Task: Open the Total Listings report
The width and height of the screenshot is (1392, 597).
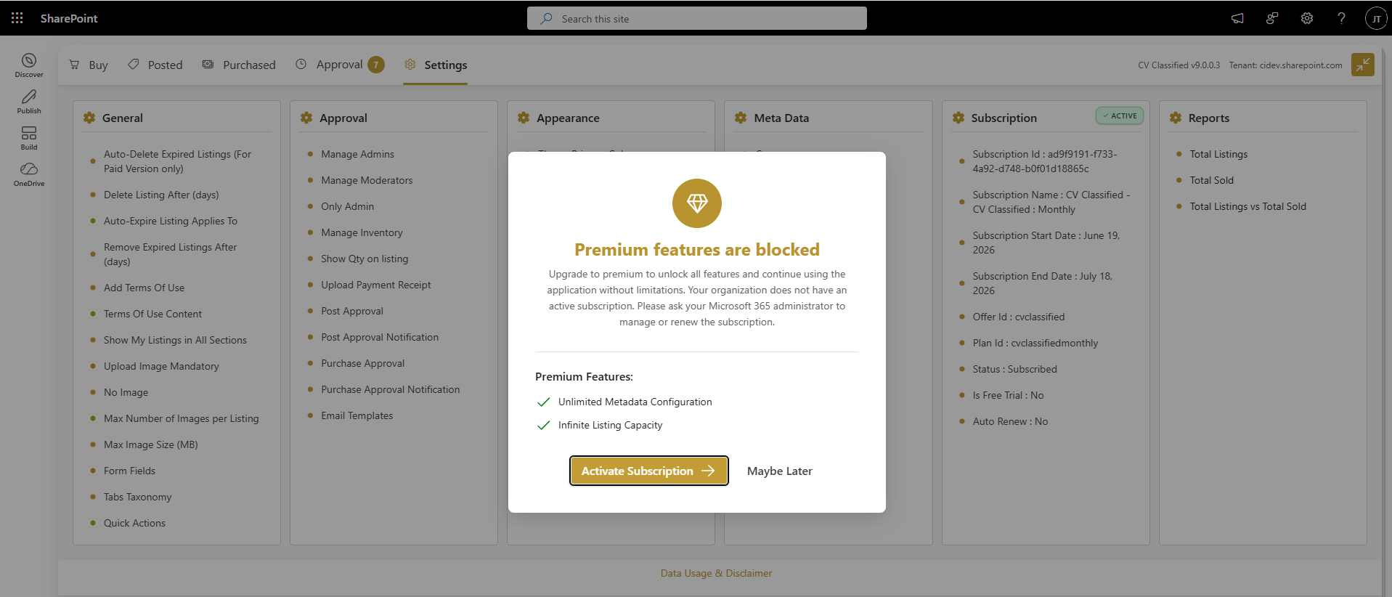Action: [1218, 154]
